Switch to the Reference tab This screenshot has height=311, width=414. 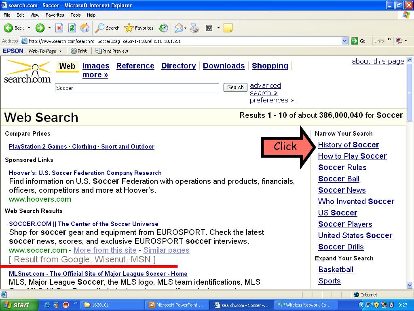pos(135,66)
